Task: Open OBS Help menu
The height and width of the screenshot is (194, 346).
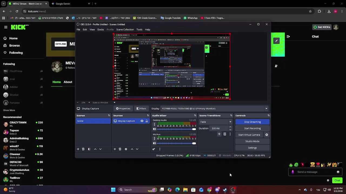Action: [x=148, y=30]
